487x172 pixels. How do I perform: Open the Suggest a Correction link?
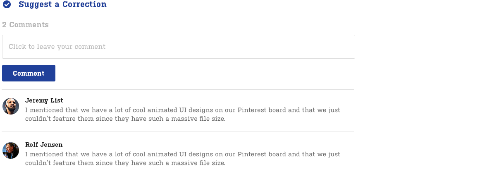[62, 5]
